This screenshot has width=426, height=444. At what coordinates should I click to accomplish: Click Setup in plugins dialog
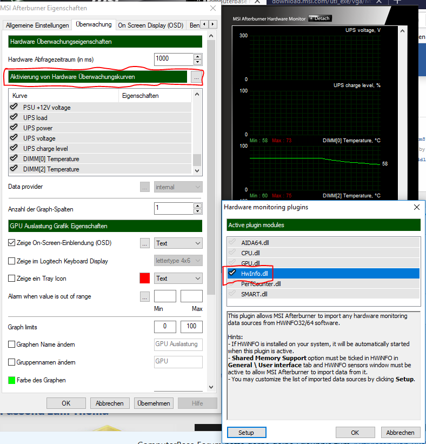point(247,433)
